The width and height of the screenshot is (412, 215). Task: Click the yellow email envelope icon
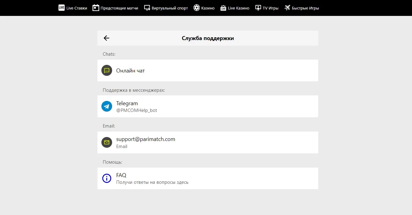coord(107,143)
